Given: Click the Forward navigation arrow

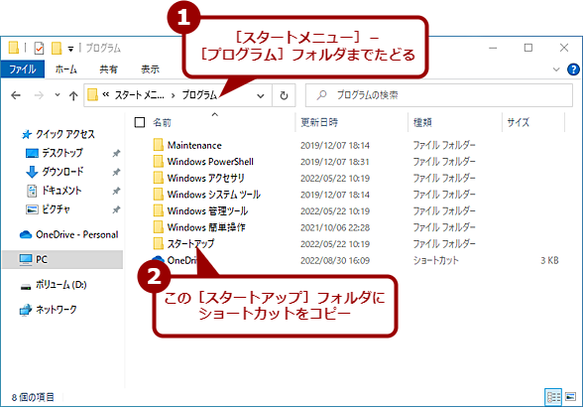Looking at the screenshot, I should (39, 95).
